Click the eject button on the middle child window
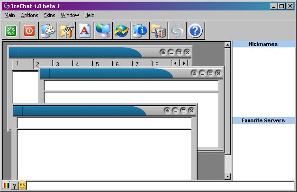The image size is (297, 192). pyautogui.click(x=194, y=73)
